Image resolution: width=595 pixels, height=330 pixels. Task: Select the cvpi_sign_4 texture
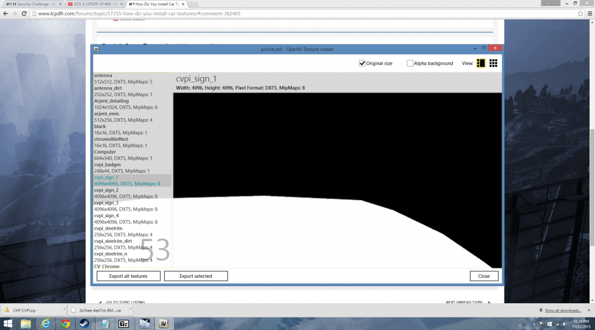tap(133, 219)
